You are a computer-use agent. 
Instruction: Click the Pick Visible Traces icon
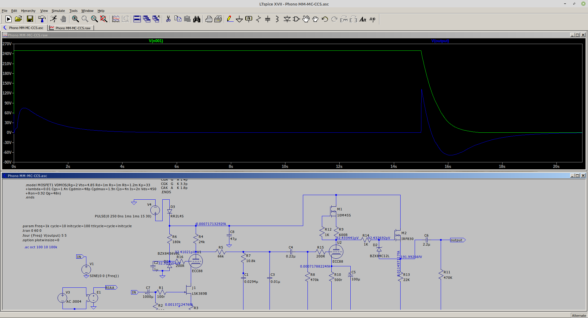pyautogui.click(x=116, y=19)
